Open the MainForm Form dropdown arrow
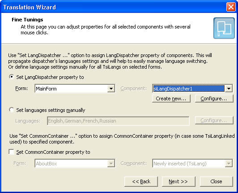 [x=111, y=89]
